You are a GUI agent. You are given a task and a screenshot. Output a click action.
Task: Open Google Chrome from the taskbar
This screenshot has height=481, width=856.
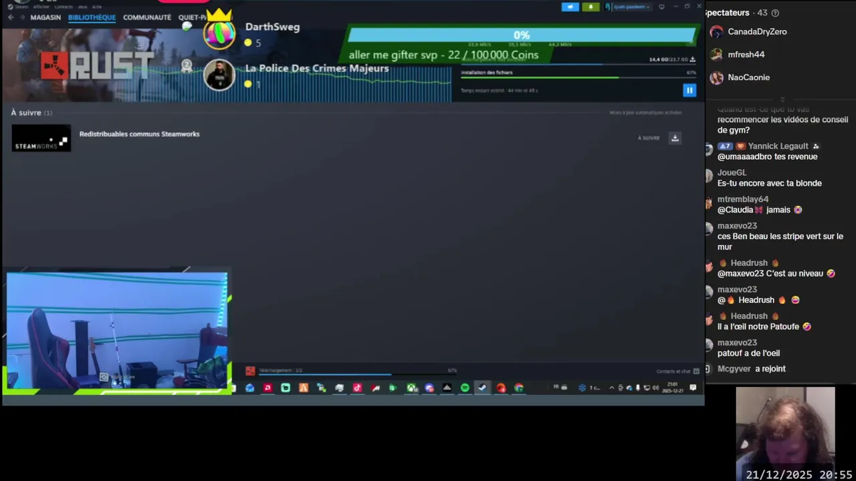(518, 387)
